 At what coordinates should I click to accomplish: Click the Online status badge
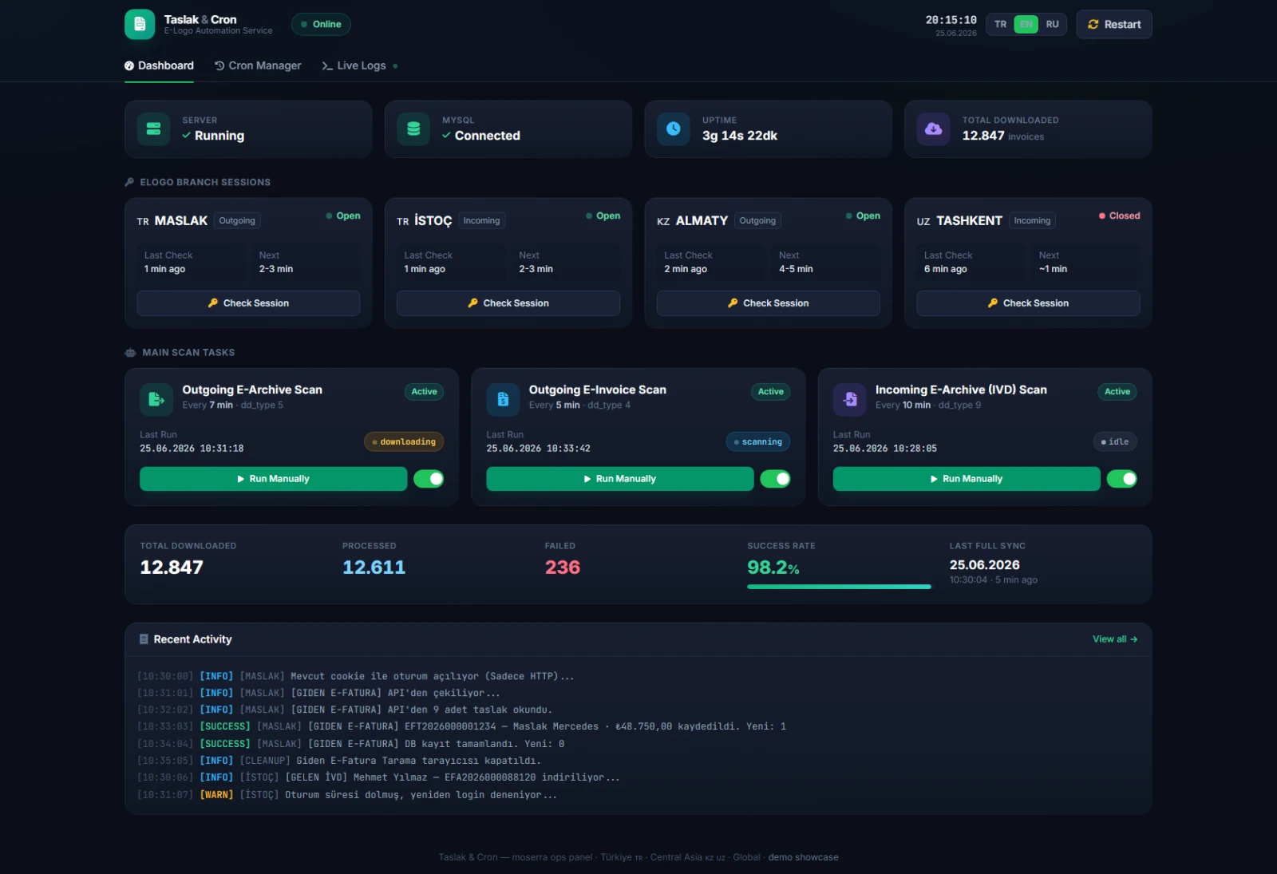(321, 25)
